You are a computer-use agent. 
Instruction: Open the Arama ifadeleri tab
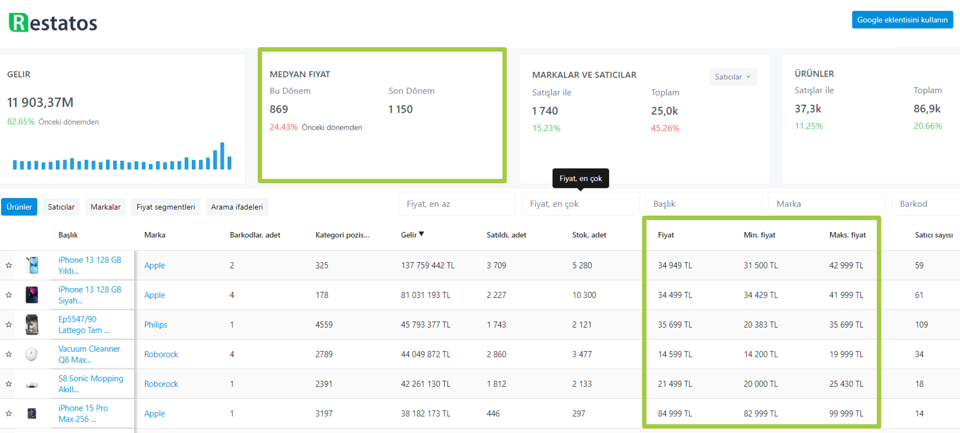237,207
